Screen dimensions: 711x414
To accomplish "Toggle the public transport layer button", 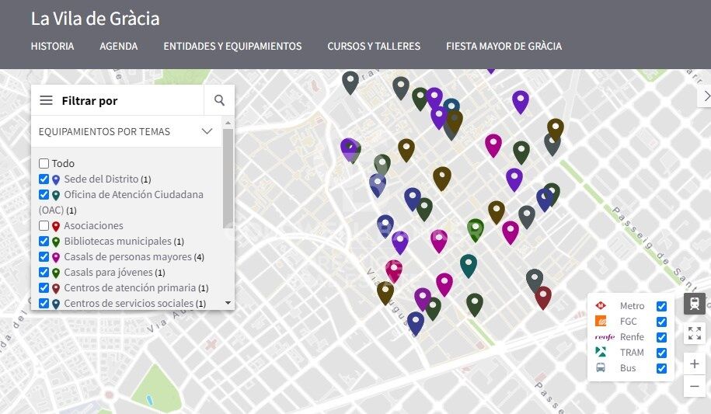I will point(694,303).
